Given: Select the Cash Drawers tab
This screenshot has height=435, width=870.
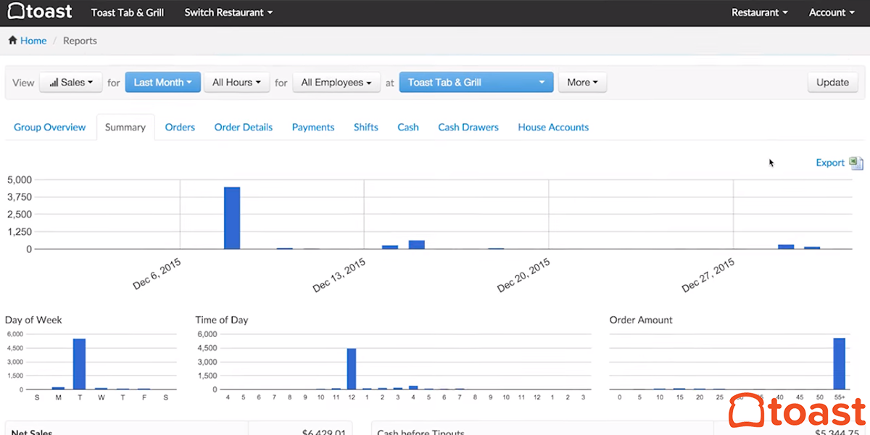Looking at the screenshot, I should pos(468,127).
